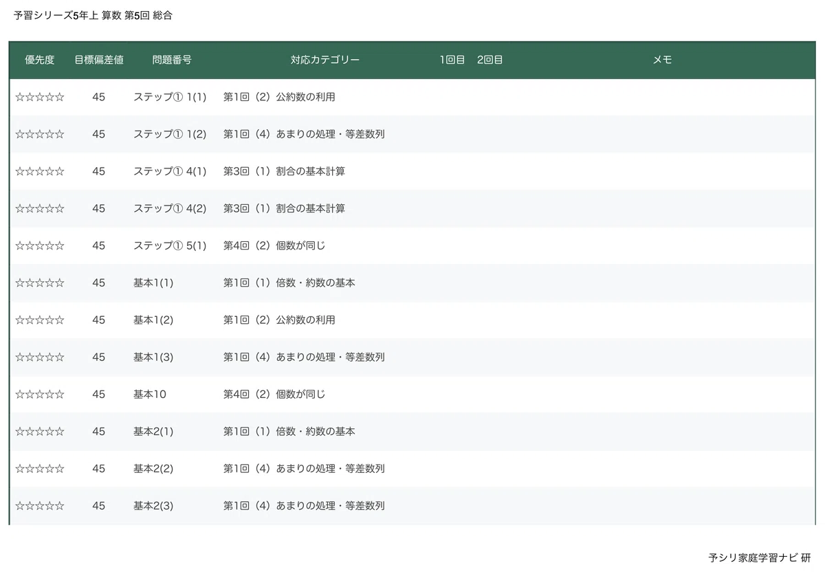Click the 45 target value in ステップ① 1(2) row

coord(99,135)
